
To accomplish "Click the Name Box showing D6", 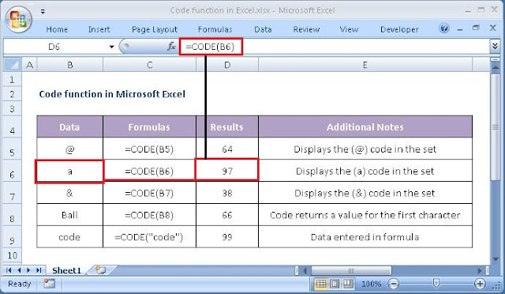I will tap(54, 47).
